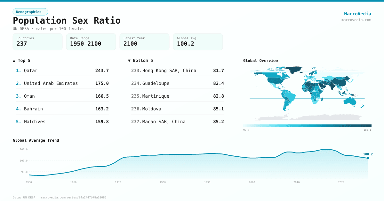Choose Hong Kong SAR, China row
This screenshot has width=384, height=201.
click(178, 71)
